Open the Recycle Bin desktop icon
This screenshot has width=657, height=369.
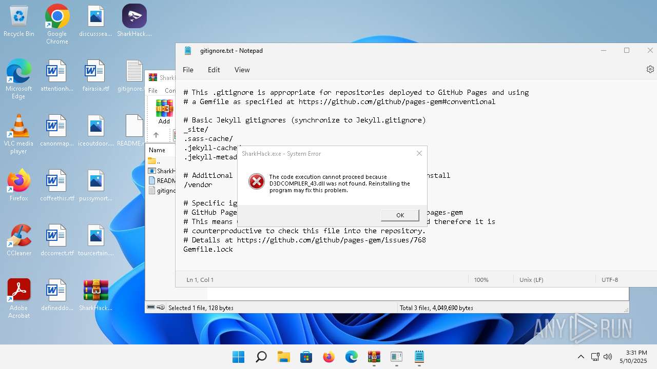(x=19, y=22)
